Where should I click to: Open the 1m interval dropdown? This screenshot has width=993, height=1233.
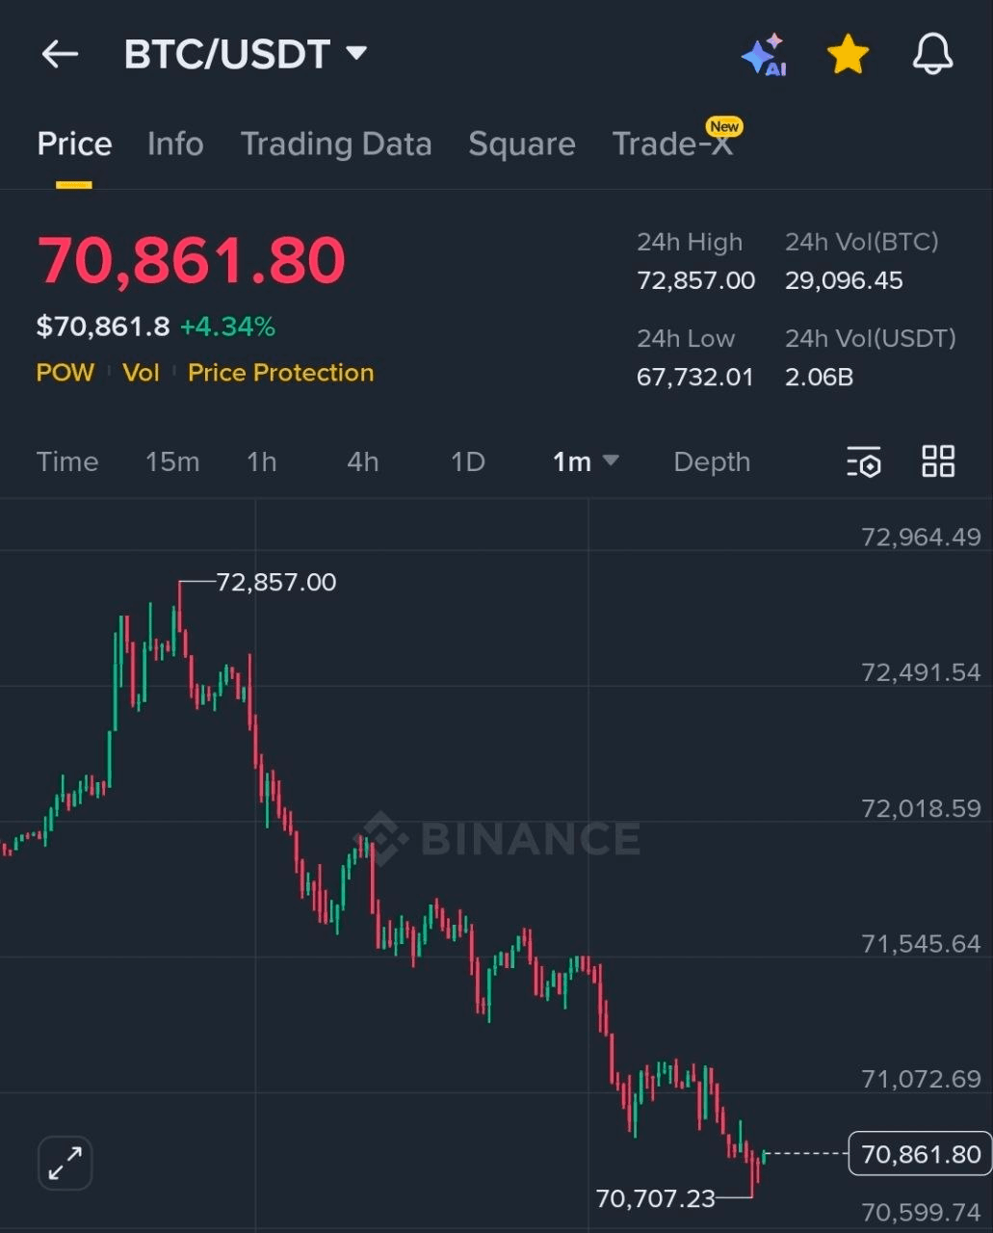[x=585, y=462]
